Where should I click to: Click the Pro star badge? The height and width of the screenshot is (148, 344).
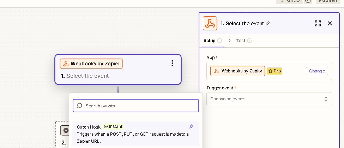coord(274,71)
